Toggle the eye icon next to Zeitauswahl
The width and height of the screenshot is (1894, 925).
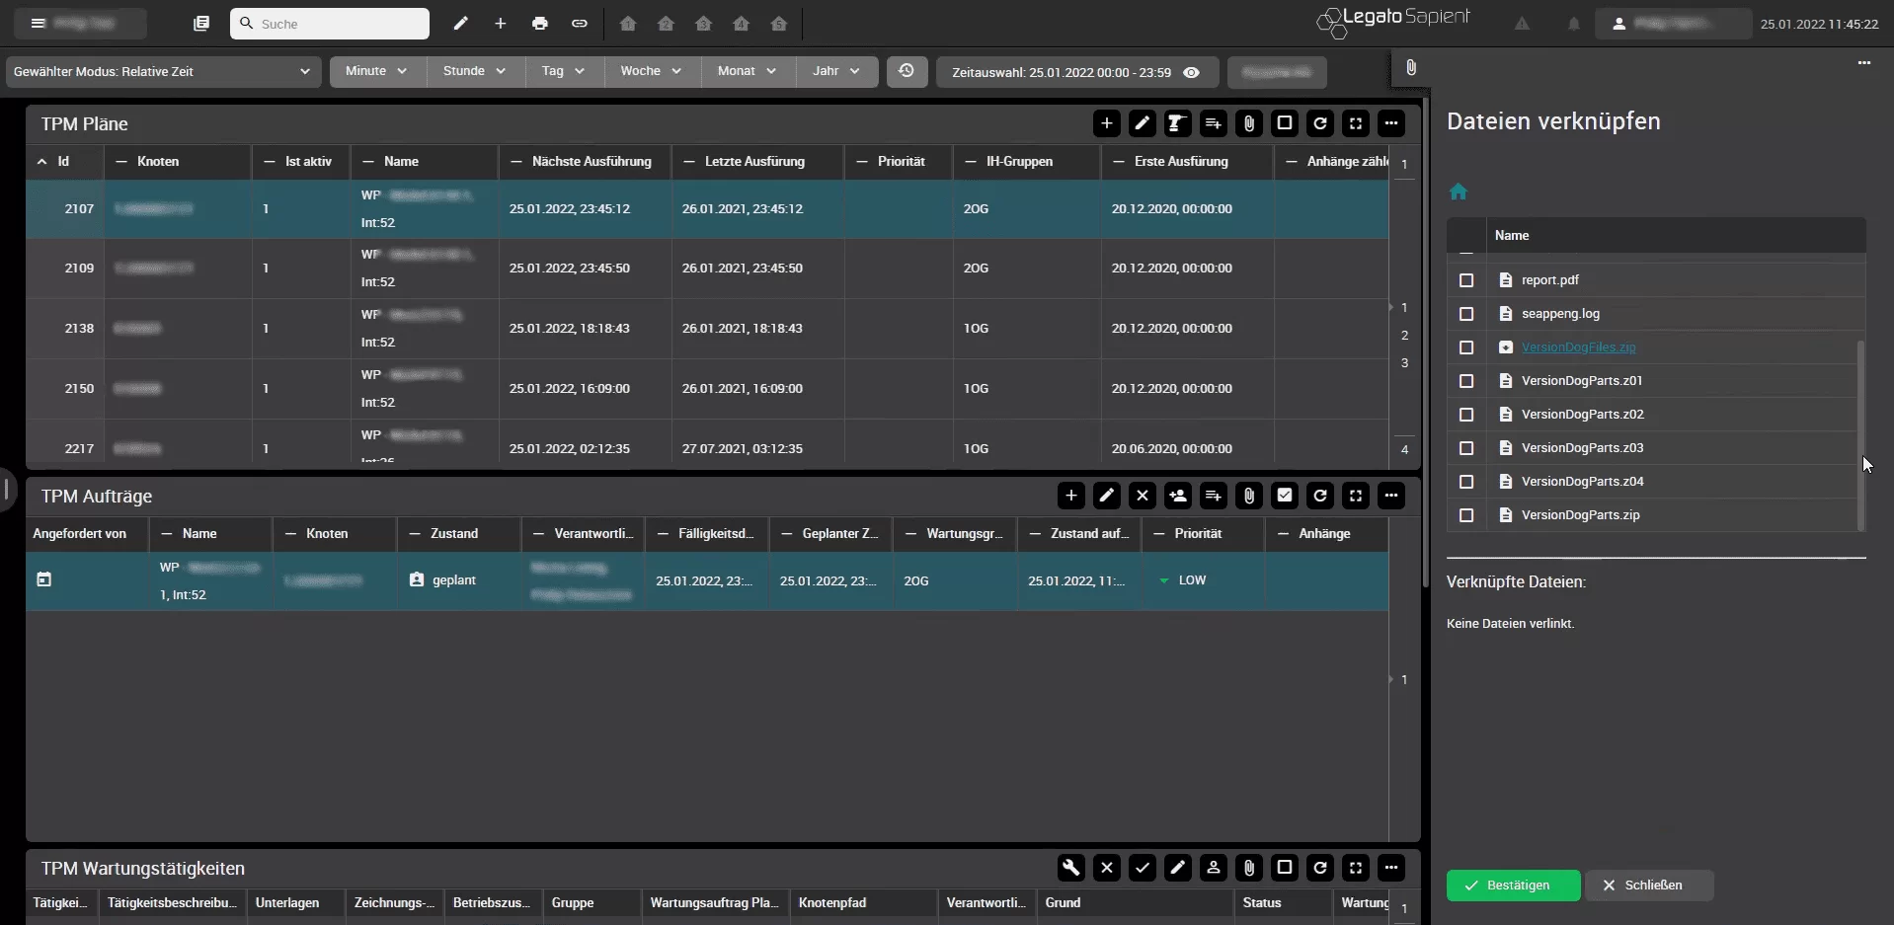point(1191,72)
